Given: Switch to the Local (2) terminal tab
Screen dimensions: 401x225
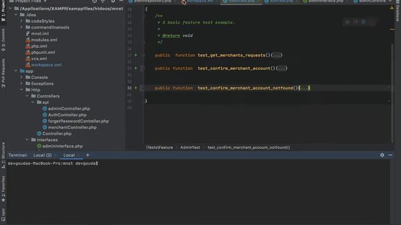Looking at the screenshot, I should [43, 155].
